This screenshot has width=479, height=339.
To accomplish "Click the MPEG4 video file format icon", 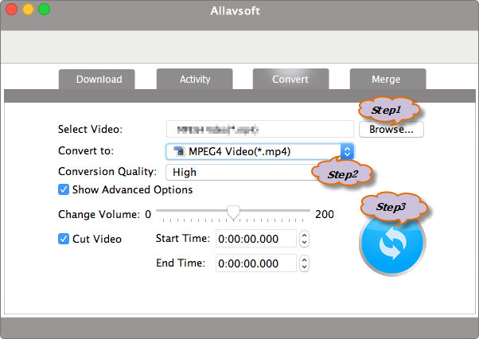I will click(179, 151).
